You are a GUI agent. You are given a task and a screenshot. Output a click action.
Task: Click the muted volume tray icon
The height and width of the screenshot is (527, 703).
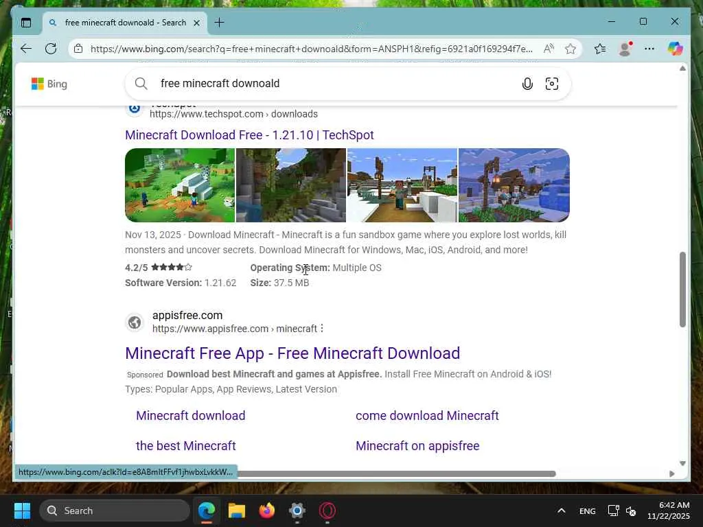631,511
